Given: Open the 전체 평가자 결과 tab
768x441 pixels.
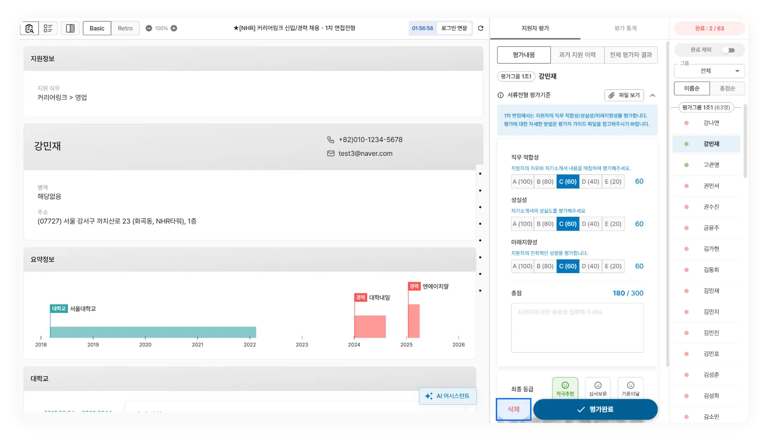Looking at the screenshot, I should 631,55.
